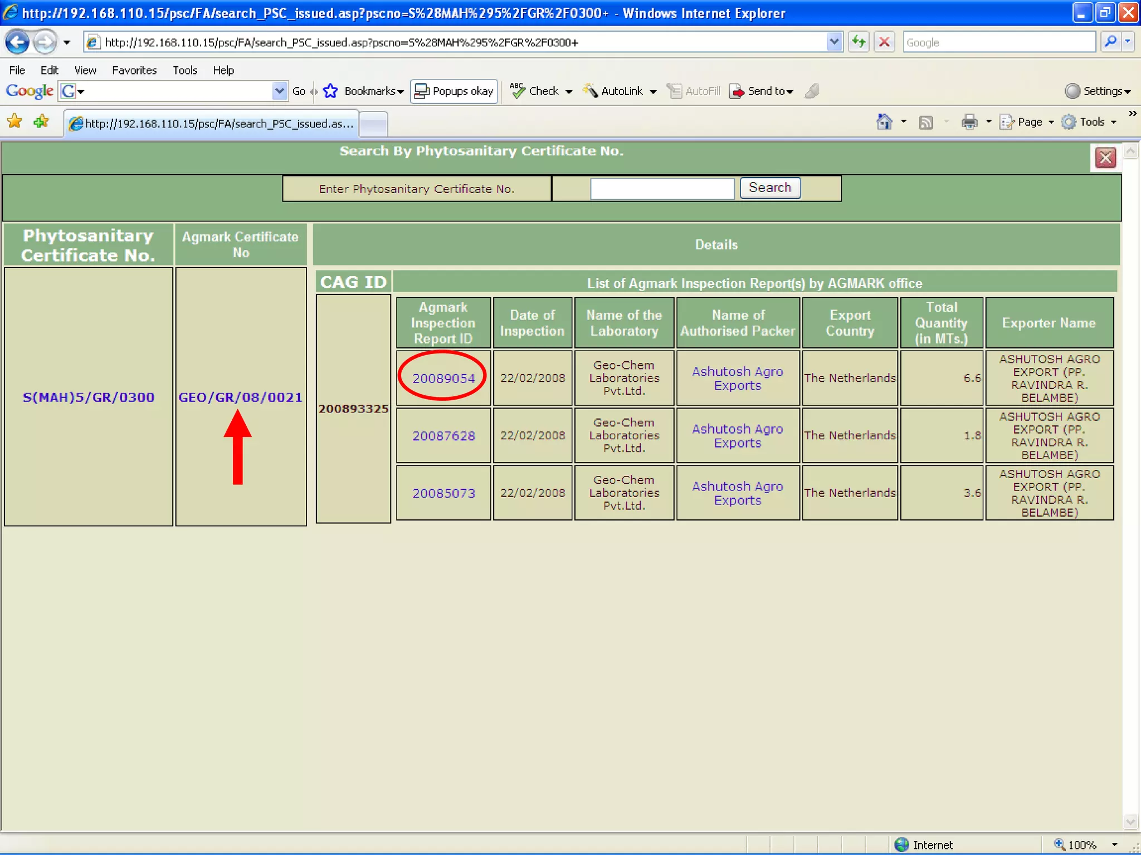Click the Phytosanitary Certificate No. input field

point(662,189)
